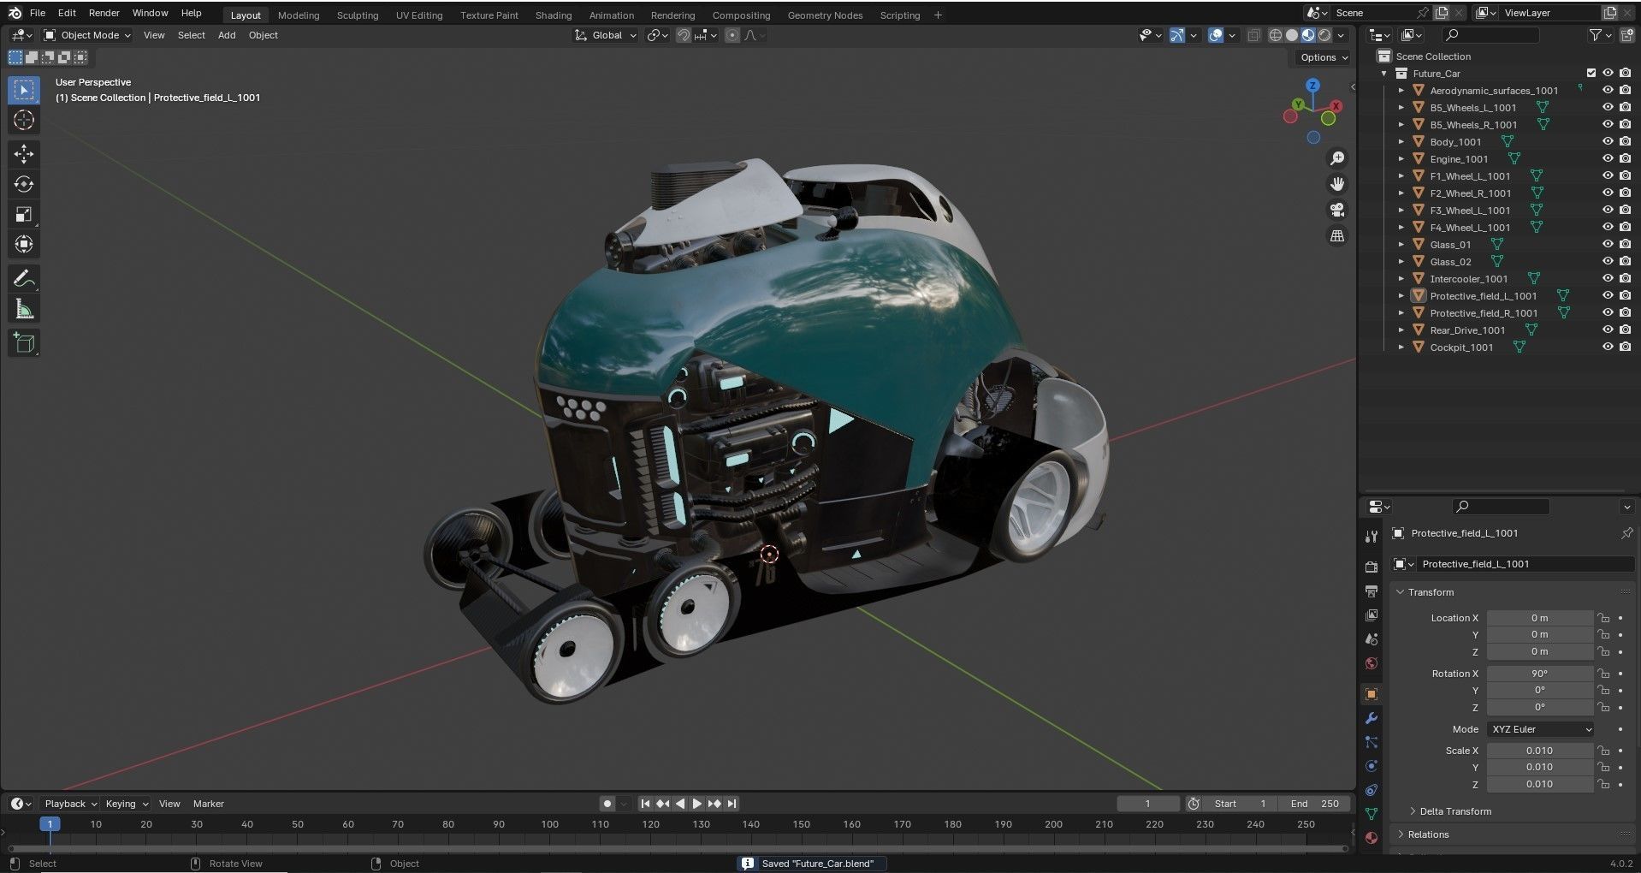Open the Scene properties tab

(1371, 639)
